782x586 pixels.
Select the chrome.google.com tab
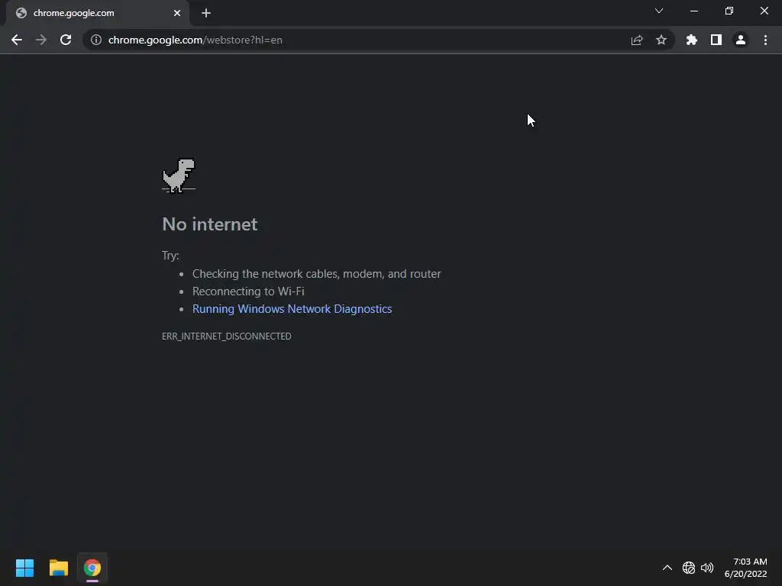point(98,13)
